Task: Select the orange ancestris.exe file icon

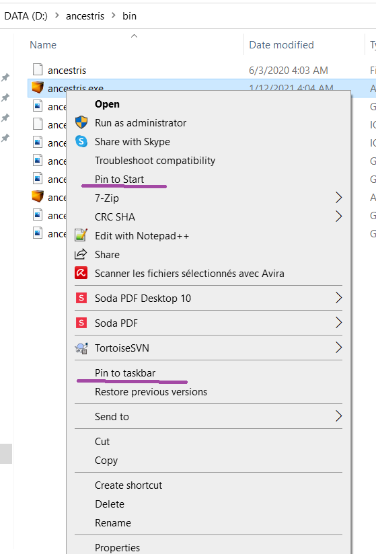Action: click(38, 87)
